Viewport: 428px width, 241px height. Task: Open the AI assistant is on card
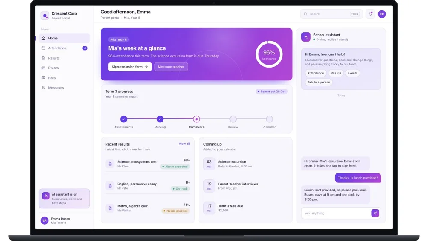coord(64,199)
